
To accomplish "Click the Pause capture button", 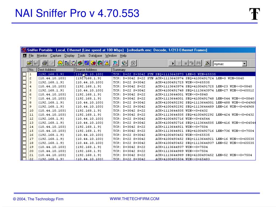I will [x=179, y=63].
